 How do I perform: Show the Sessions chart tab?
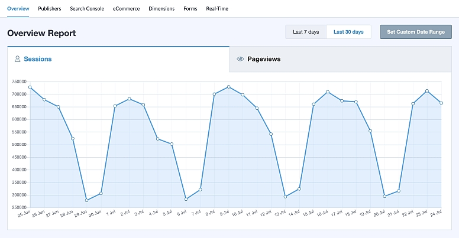pos(118,59)
